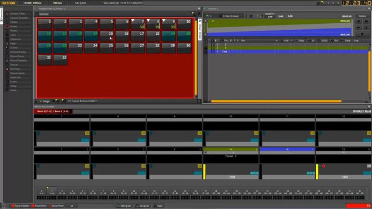This screenshot has height=209, width=372.
Task: Click the Go play arrow in Playback
Action: click(x=362, y=34)
